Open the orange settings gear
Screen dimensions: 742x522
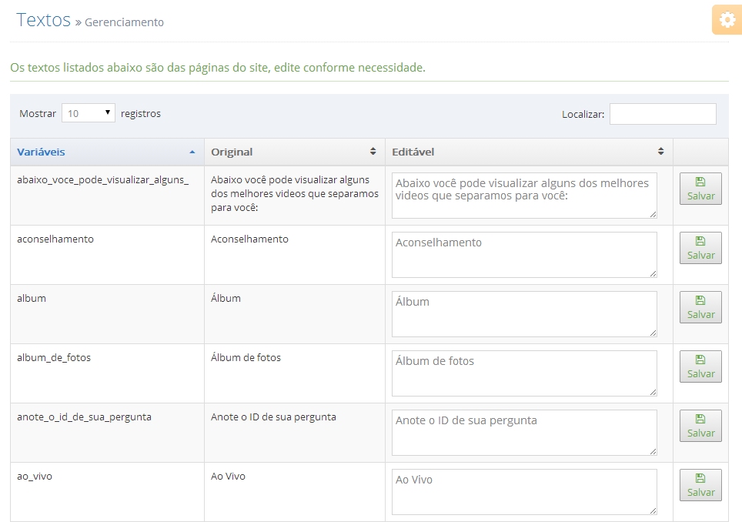pos(727,20)
